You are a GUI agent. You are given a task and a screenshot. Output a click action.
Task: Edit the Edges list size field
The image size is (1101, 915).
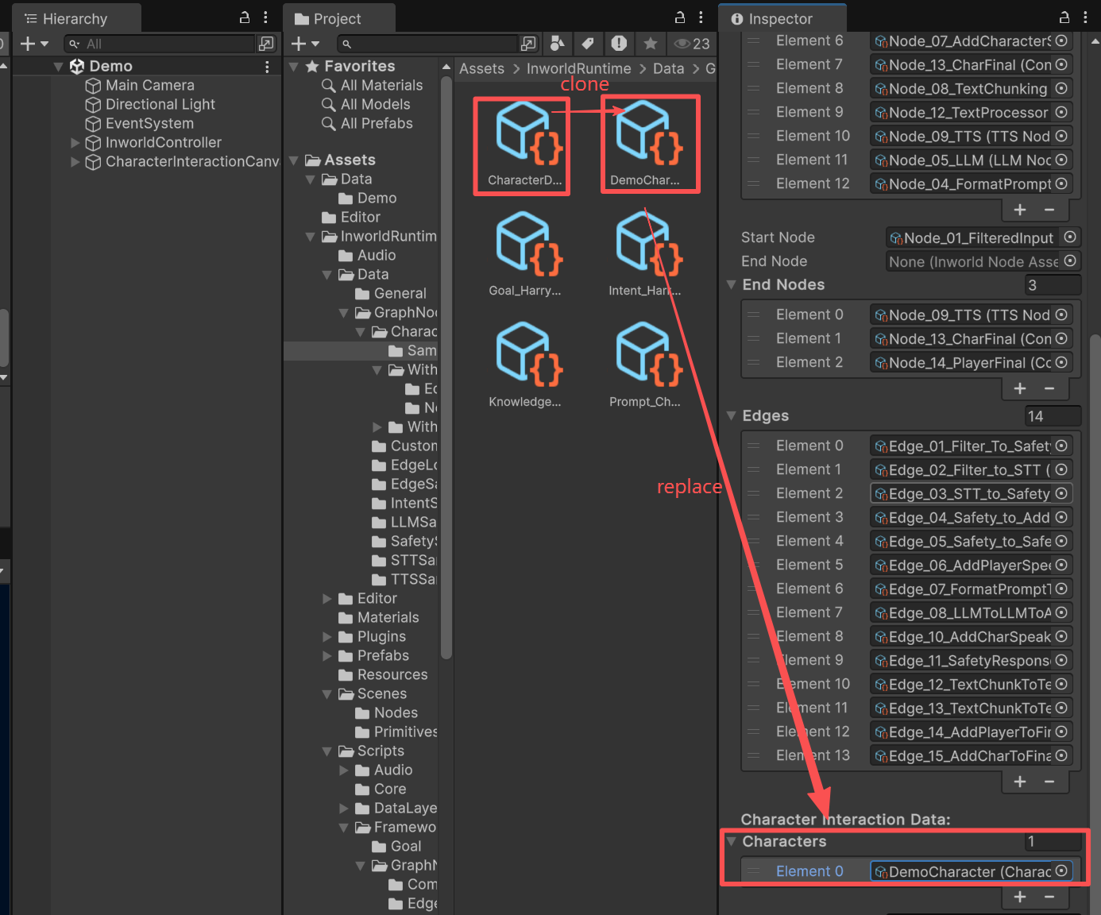(1053, 416)
